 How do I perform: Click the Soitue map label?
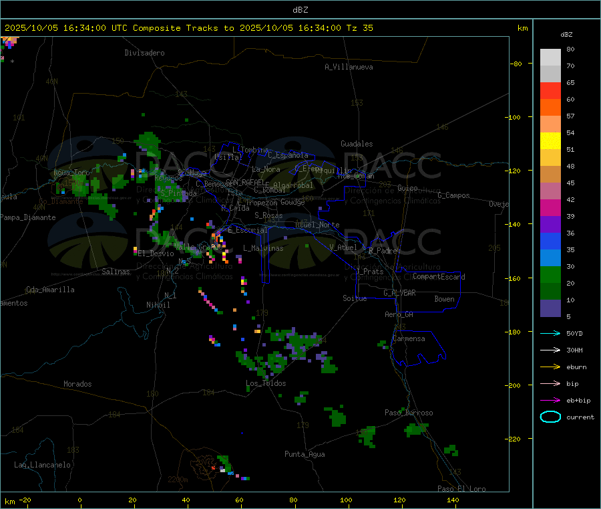click(355, 298)
